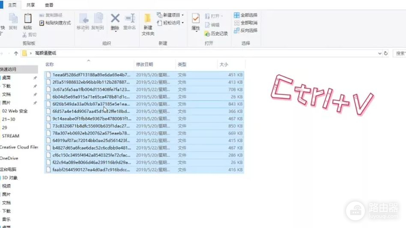The height and width of the screenshot is (228, 406).
Task: Select file 3c67a5fa5aa1fb004d155408fe7fa123
Action: coord(144,89)
